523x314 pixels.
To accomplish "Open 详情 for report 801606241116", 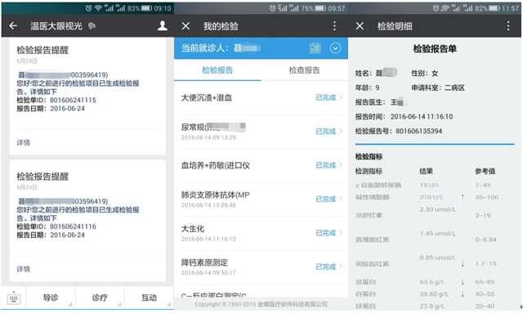I will [24, 269].
